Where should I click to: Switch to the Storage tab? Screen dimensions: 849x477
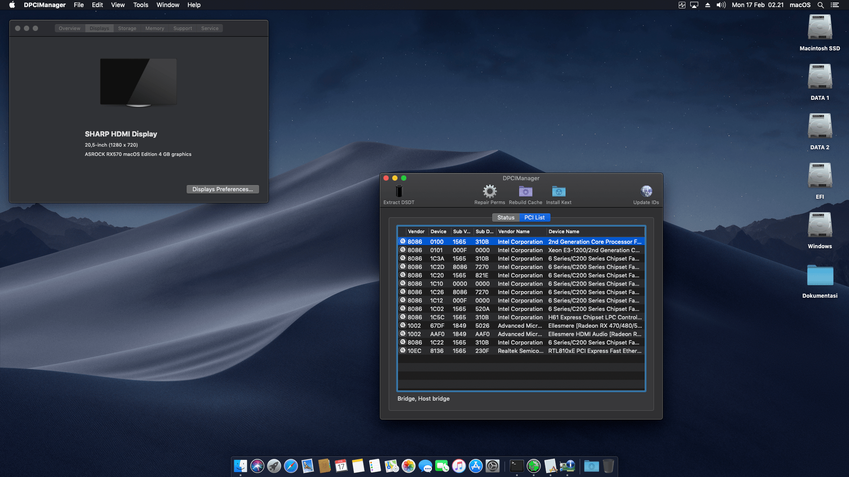point(127,28)
